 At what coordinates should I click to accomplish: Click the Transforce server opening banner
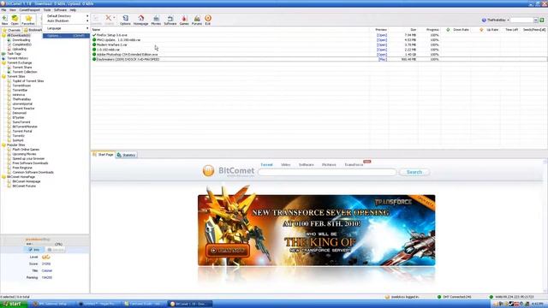[x=317, y=230]
